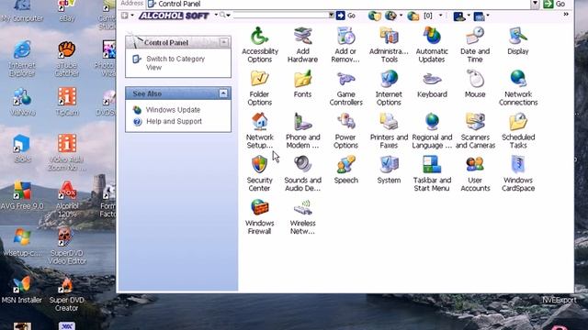The height and width of the screenshot is (330, 588).
Task: Open AVG Free 9.0 desktop shortcut
Action: click(x=22, y=195)
